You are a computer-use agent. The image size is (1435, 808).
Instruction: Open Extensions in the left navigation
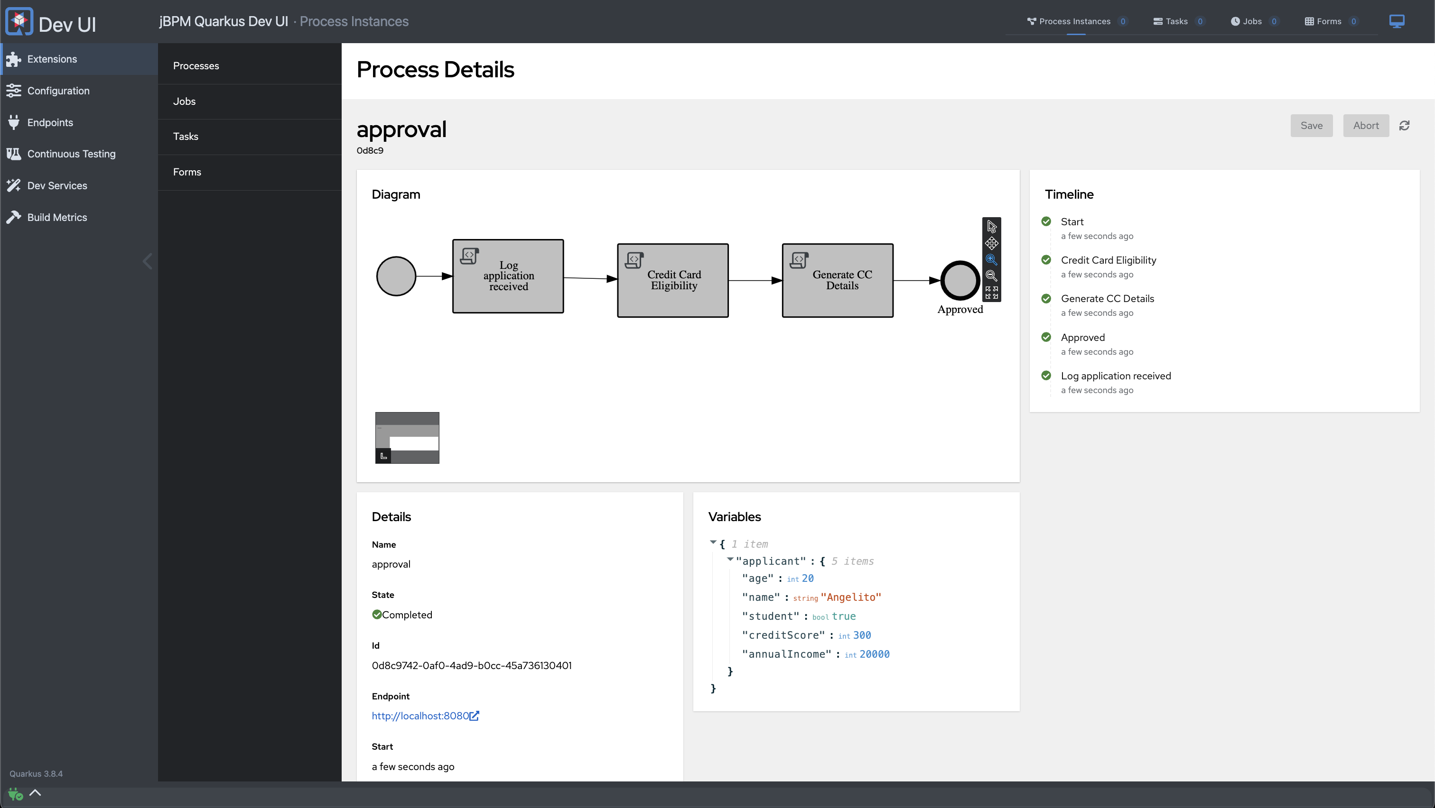79,59
